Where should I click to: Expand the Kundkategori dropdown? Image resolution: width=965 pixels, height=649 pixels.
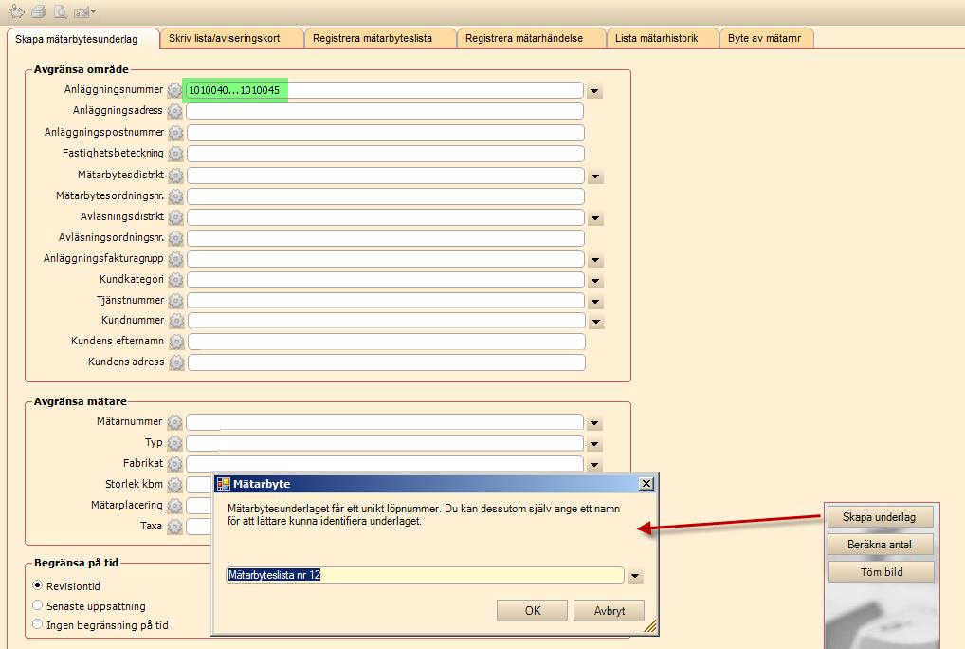(595, 282)
